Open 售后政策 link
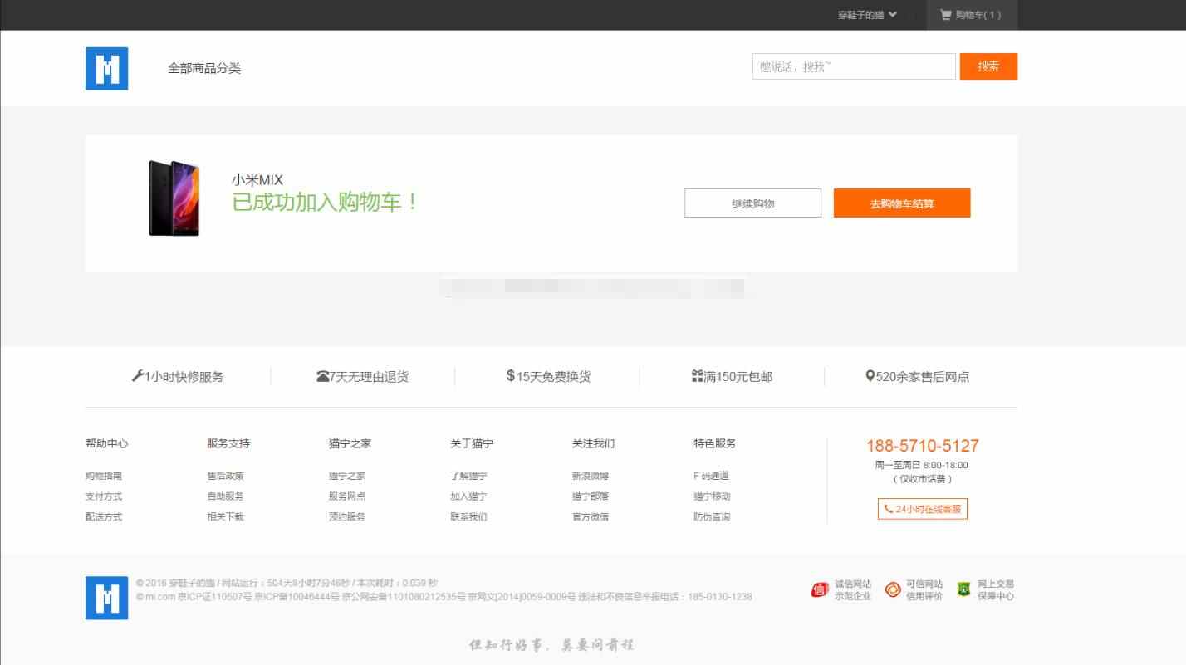Viewport: 1186px width, 665px height. click(225, 476)
